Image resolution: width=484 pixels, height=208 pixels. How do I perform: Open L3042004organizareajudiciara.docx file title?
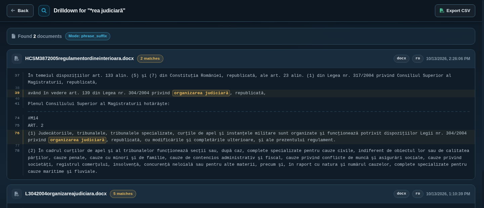click(66, 194)
